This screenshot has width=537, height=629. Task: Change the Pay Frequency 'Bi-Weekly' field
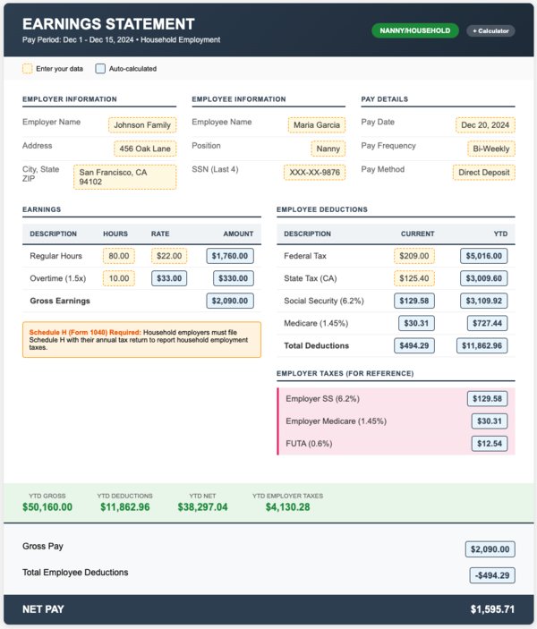(x=490, y=149)
